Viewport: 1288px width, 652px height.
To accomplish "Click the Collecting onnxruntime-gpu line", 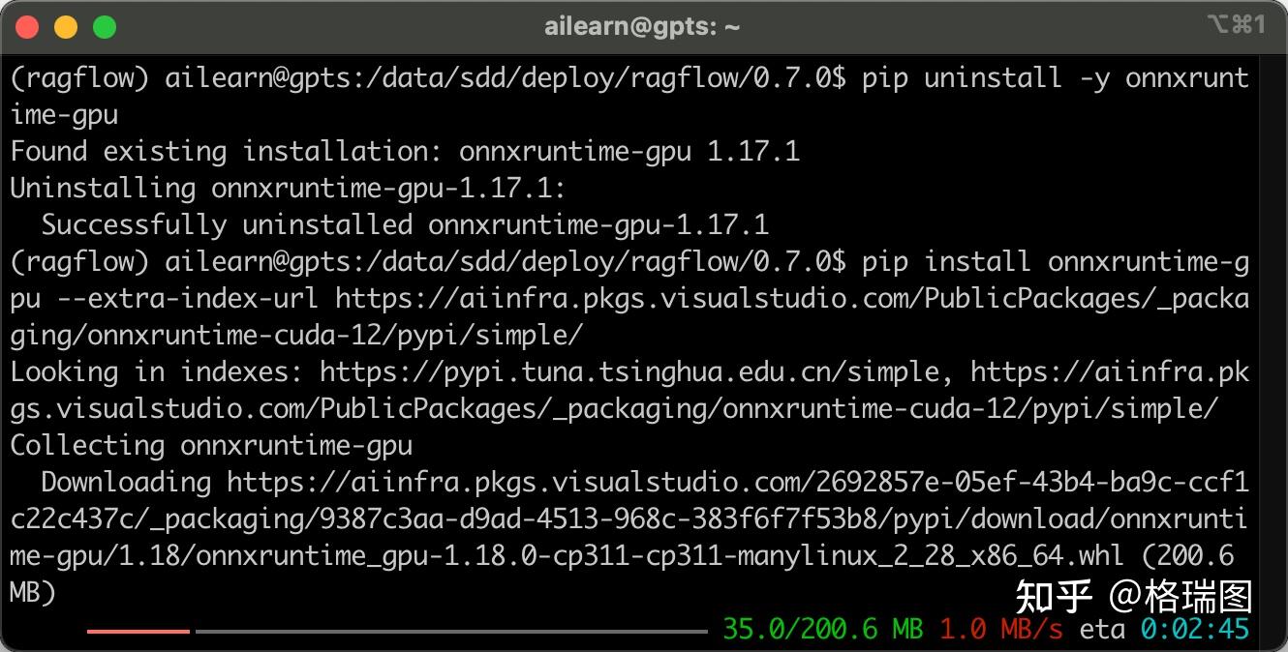I will coord(211,446).
